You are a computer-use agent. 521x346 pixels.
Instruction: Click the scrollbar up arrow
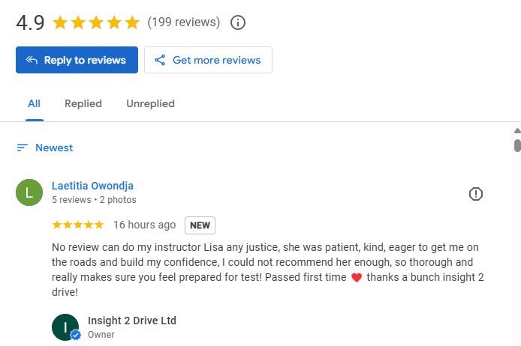[516, 132]
